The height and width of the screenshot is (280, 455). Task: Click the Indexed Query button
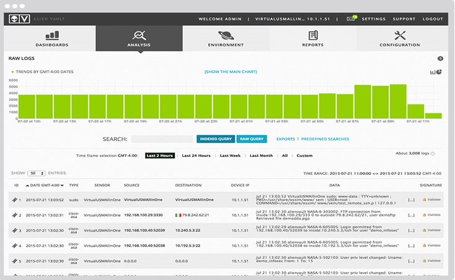pyautogui.click(x=216, y=139)
